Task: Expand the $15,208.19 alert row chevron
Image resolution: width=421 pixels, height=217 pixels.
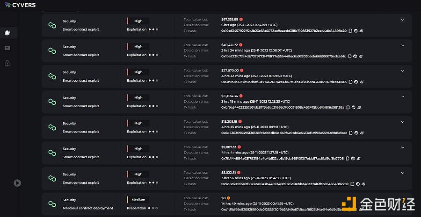Action: coord(402,122)
